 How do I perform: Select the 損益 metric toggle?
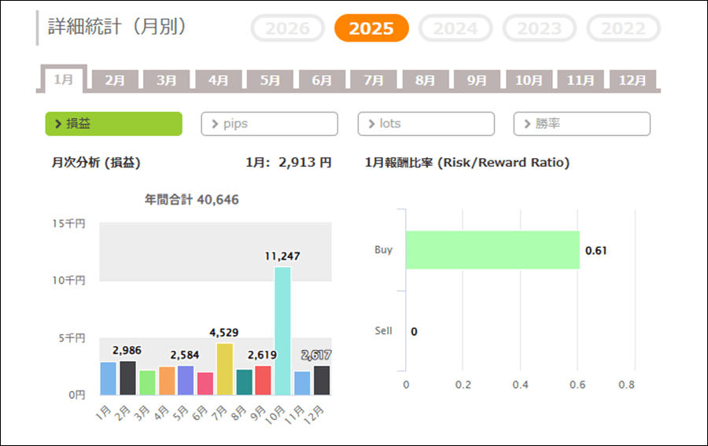pyautogui.click(x=114, y=123)
